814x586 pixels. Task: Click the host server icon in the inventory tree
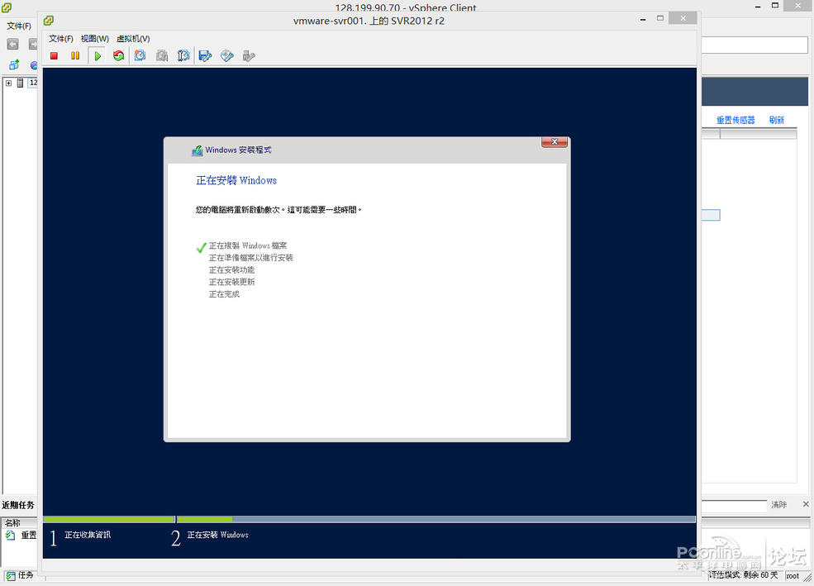point(20,83)
